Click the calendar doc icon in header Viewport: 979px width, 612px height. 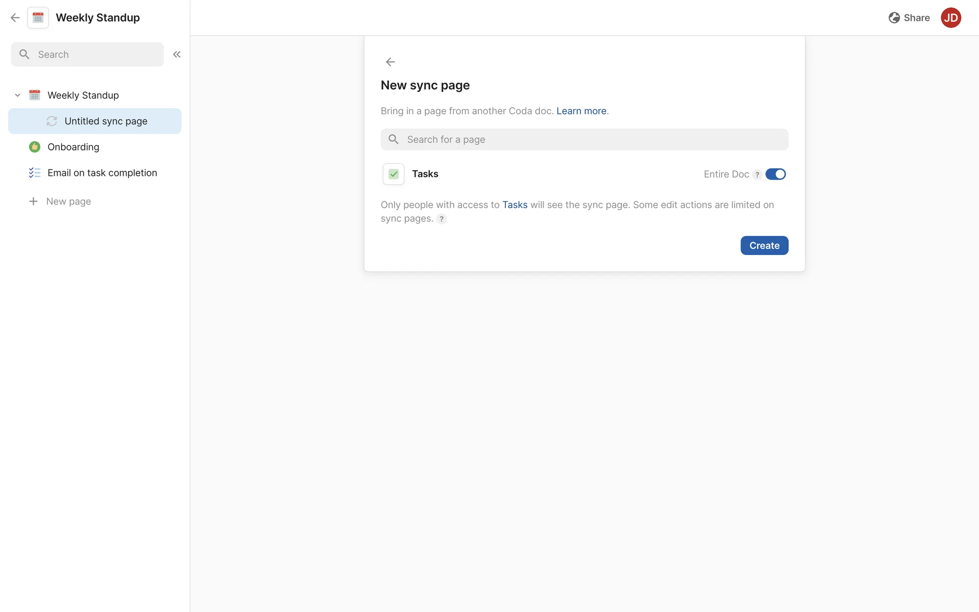(x=38, y=18)
